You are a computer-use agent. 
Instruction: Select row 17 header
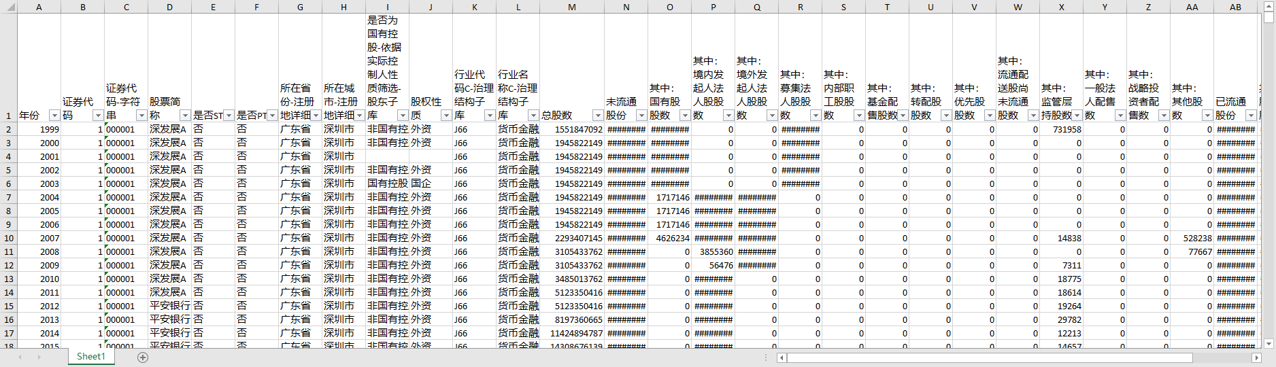tap(8, 333)
